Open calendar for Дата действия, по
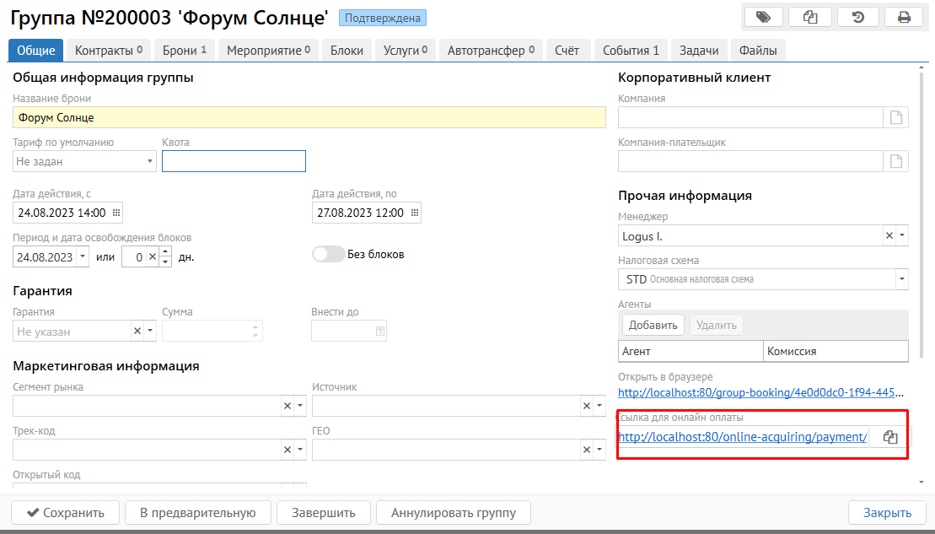Image resolution: width=935 pixels, height=534 pixels. [x=414, y=213]
